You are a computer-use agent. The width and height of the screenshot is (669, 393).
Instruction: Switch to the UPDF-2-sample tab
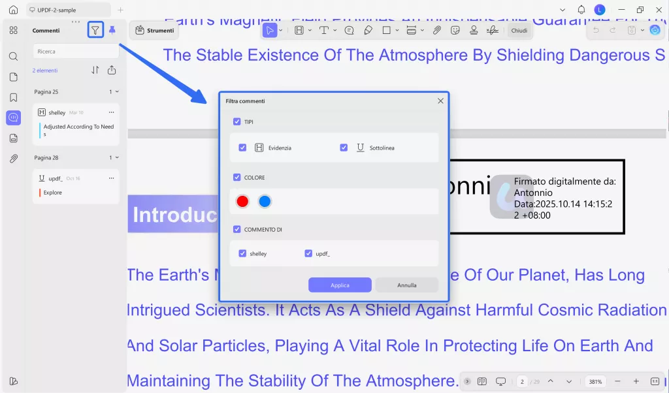click(68, 10)
